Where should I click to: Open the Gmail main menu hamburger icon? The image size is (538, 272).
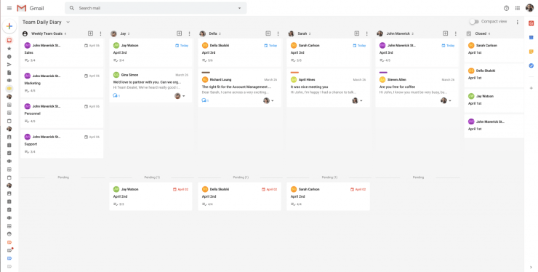pyautogui.click(x=9, y=8)
